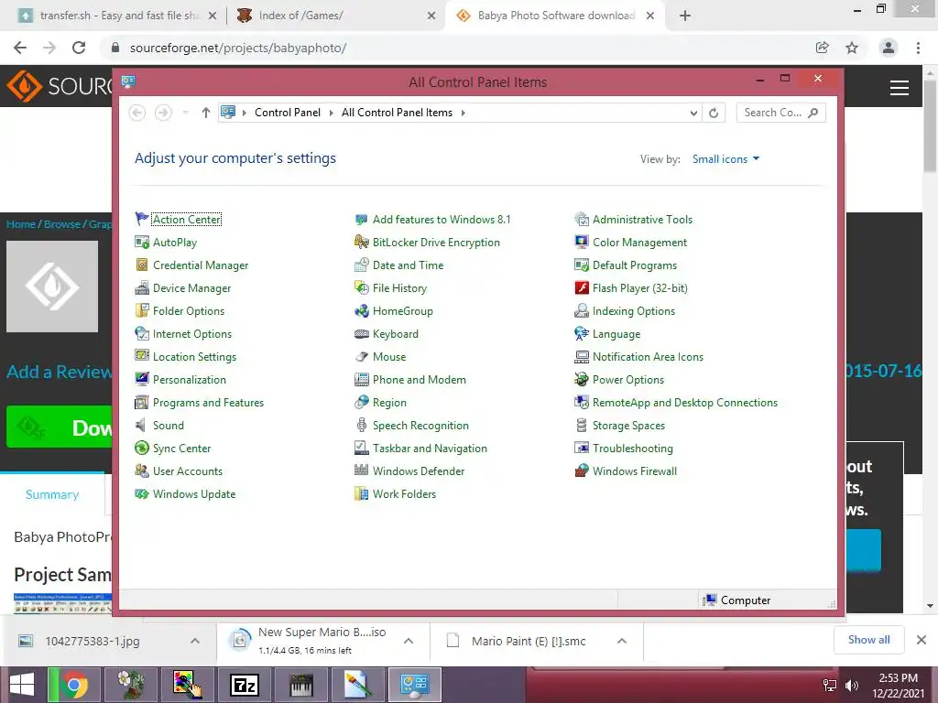Open the Sound speaker icon
The width and height of the screenshot is (938, 703).
141,425
